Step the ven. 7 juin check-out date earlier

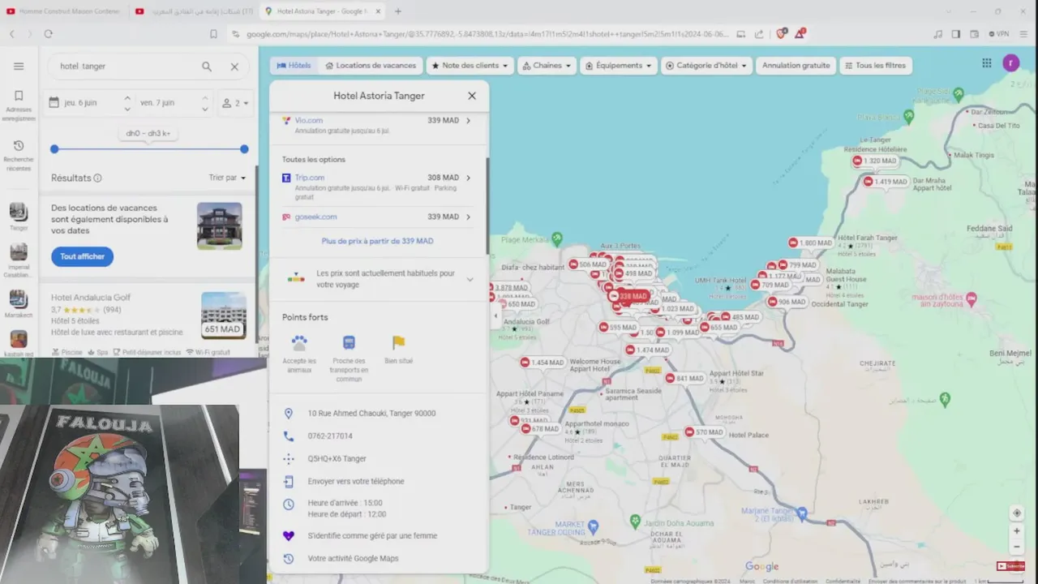204,109
